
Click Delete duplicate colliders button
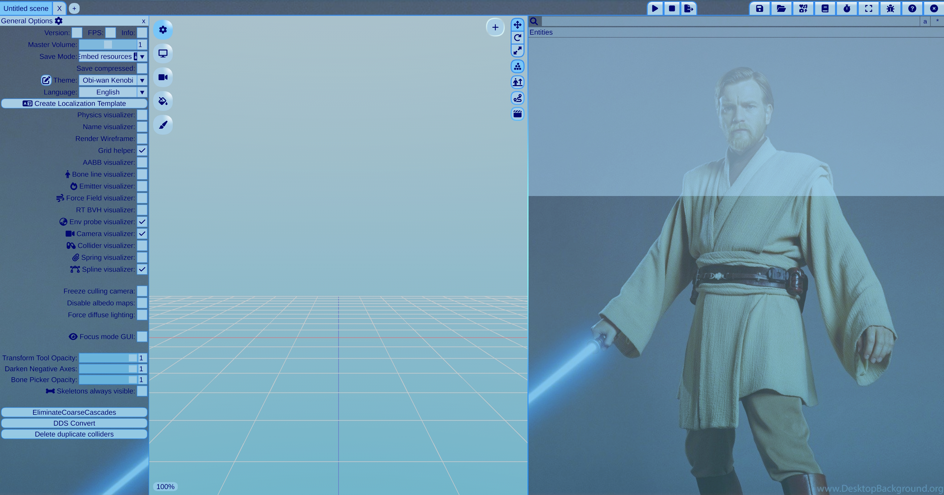(x=74, y=434)
